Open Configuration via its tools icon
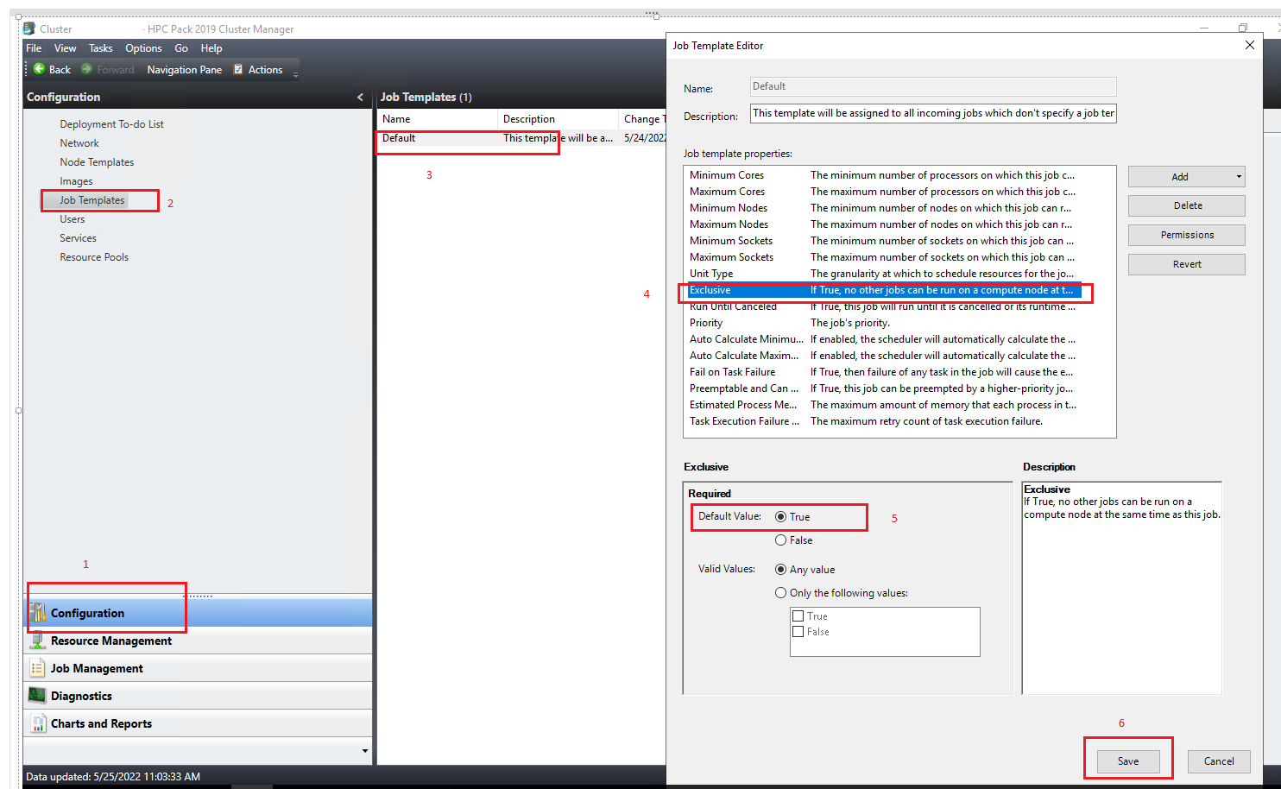Viewport: 1281px width, 789px height. 38,613
